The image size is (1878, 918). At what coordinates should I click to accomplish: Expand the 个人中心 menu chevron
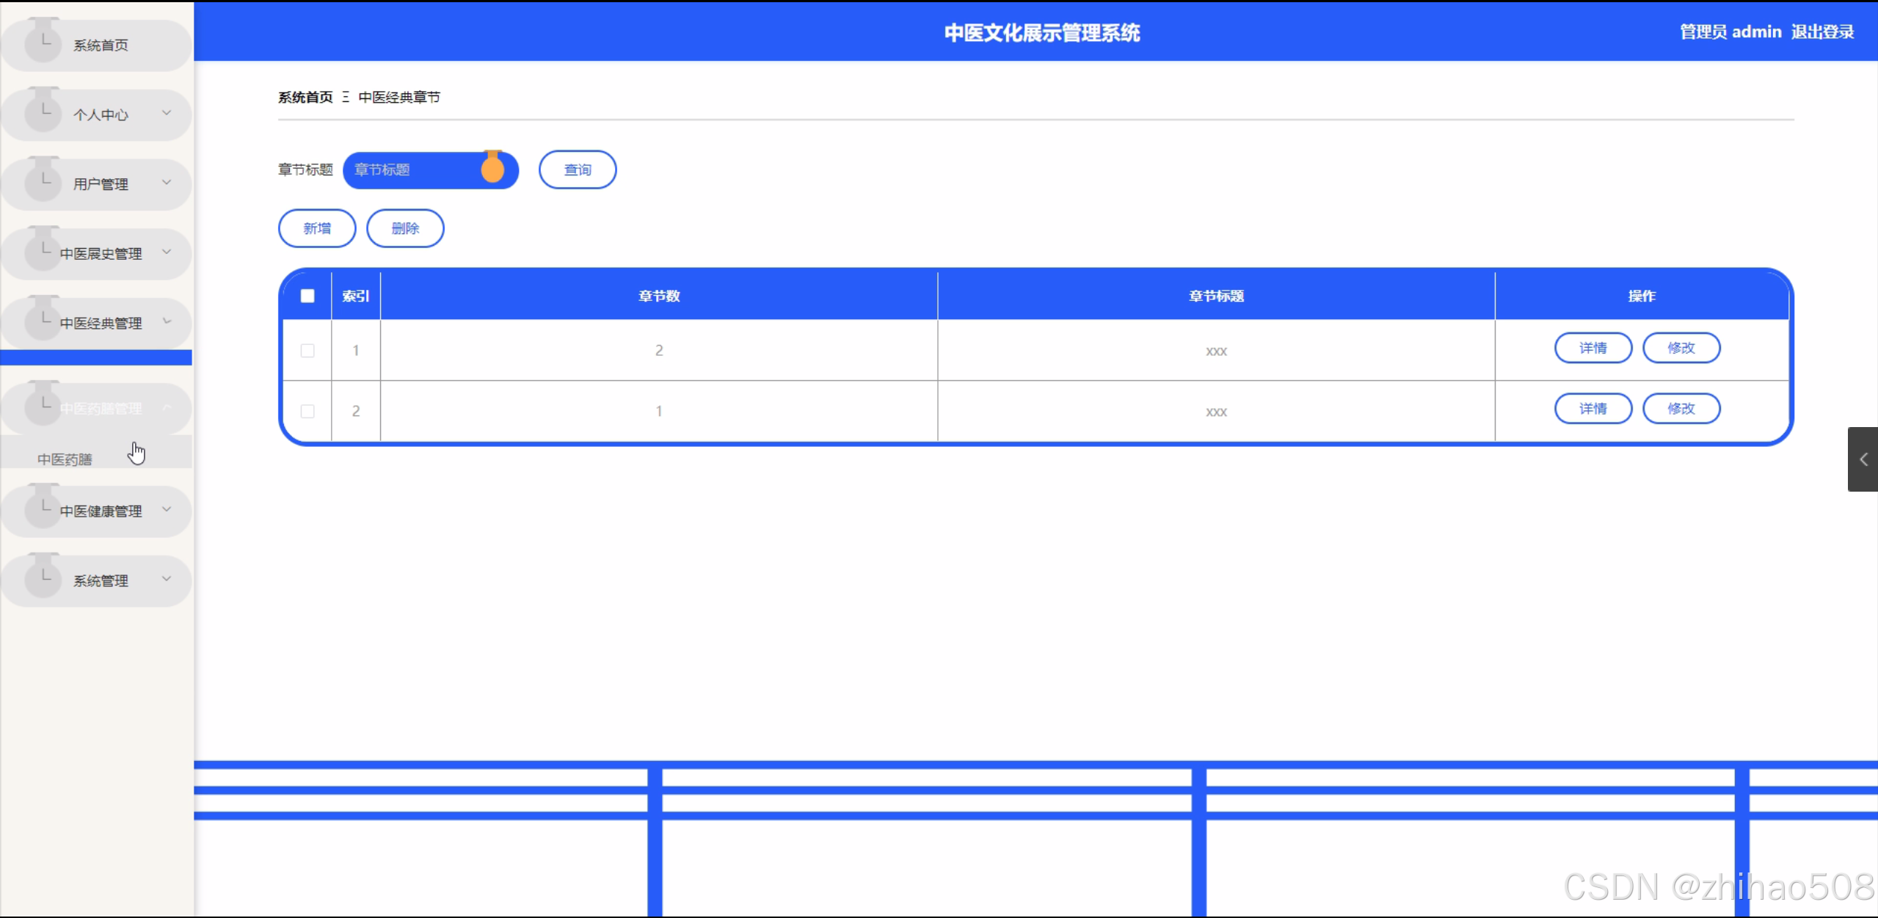click(x=167, y=113)
